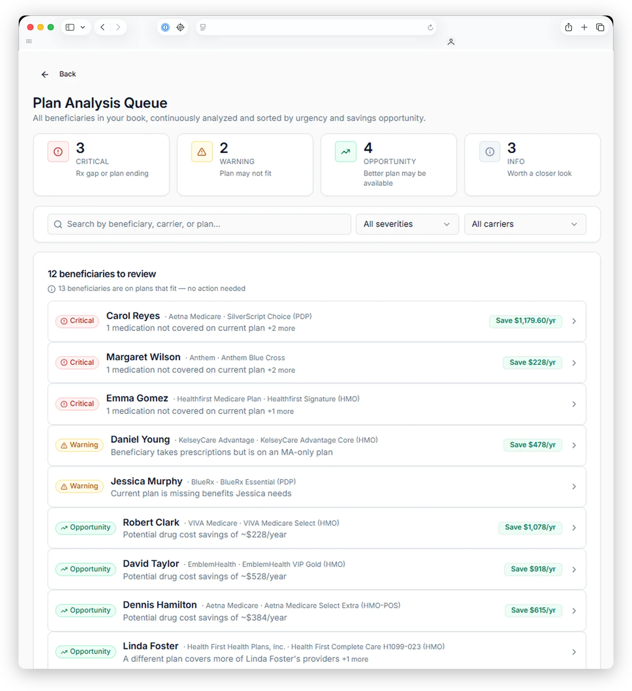Open the user profile icon
The image size is (632, 691).
coord(451,42)
